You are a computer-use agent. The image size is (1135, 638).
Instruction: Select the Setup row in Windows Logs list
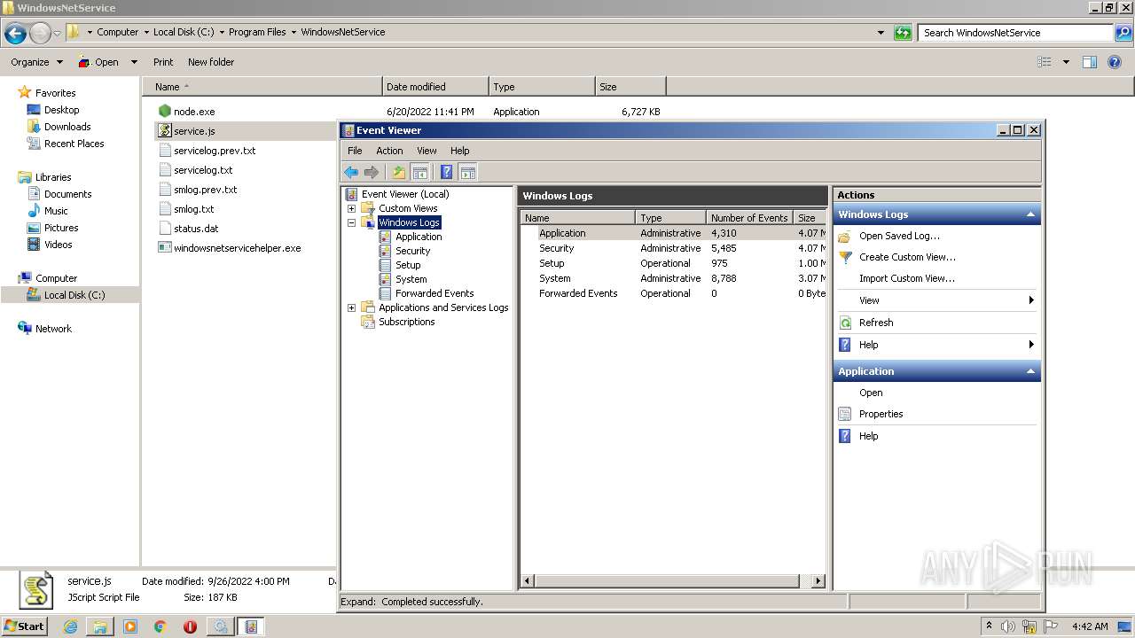coord(673,263)
